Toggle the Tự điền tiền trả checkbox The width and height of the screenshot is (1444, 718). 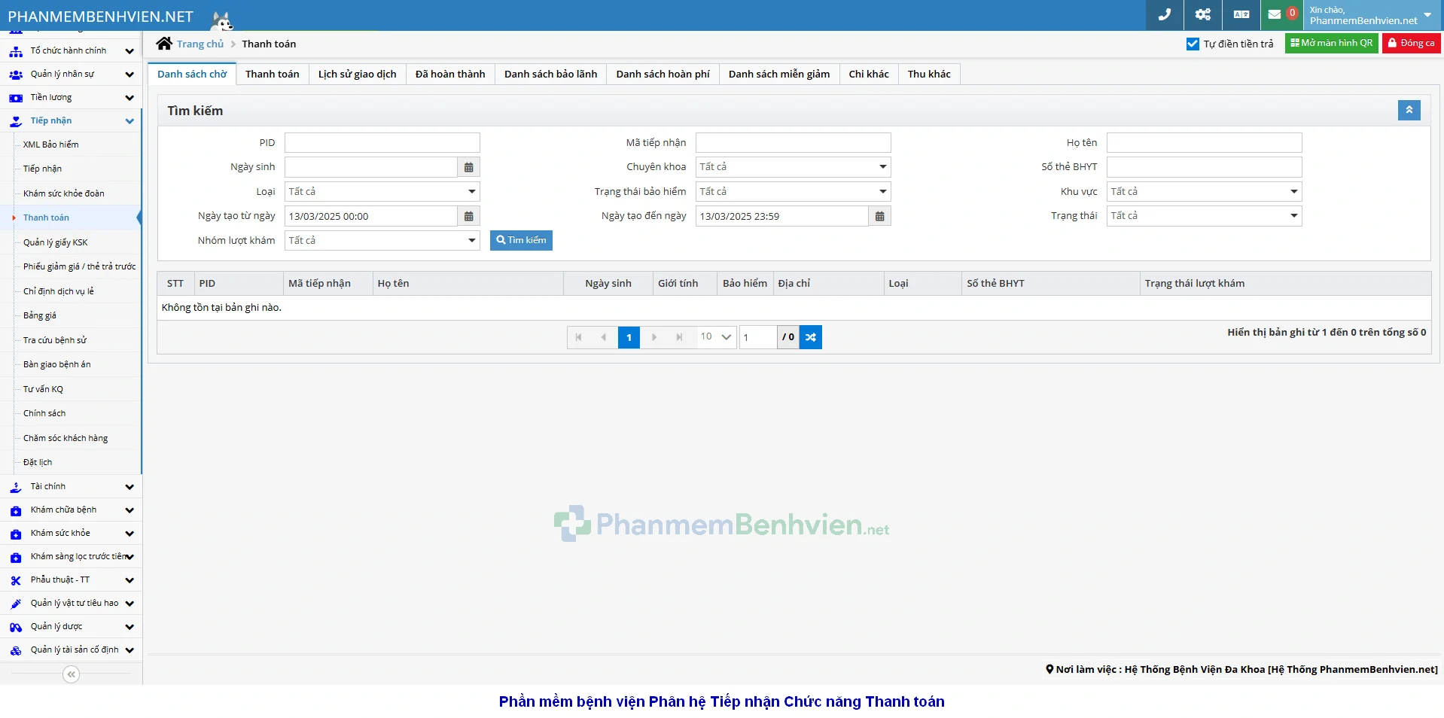pos(1193,44)
